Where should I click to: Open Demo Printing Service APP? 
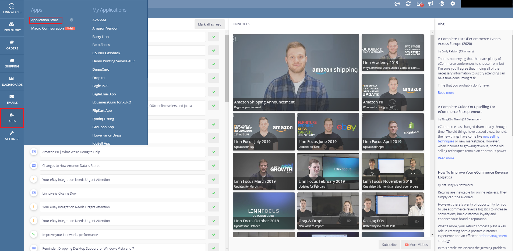[113, 61]
